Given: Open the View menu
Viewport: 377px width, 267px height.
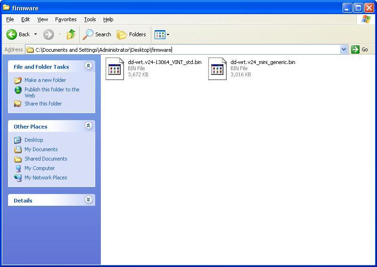Looking at the screenshot, I should pyautogui.click(x=42, y=19).
